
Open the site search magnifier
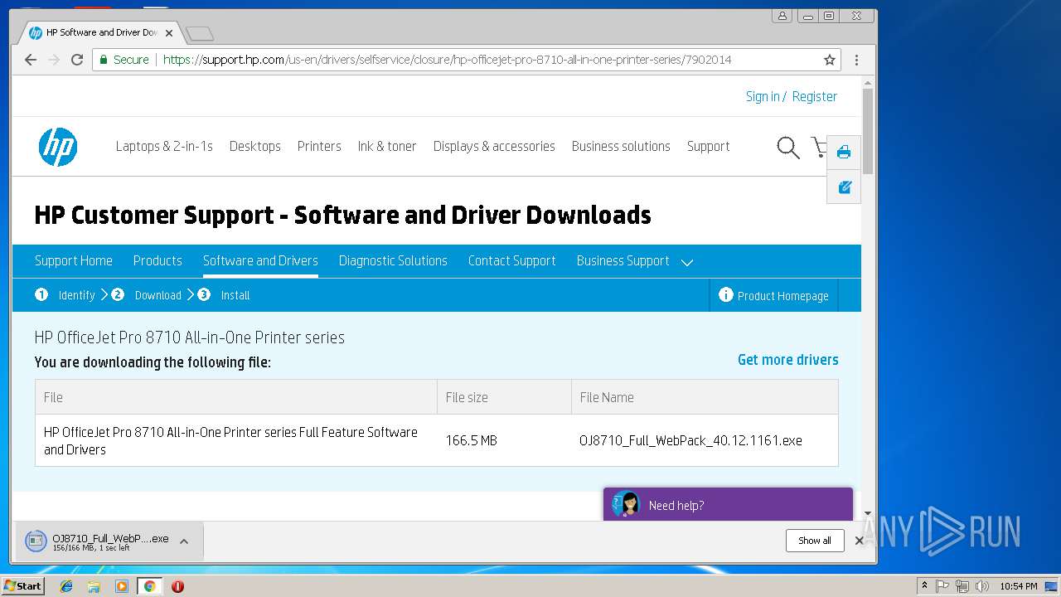788,148
